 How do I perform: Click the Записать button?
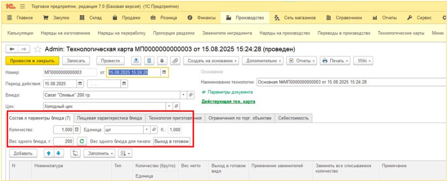pyautogui.click(x=76, y=60)
